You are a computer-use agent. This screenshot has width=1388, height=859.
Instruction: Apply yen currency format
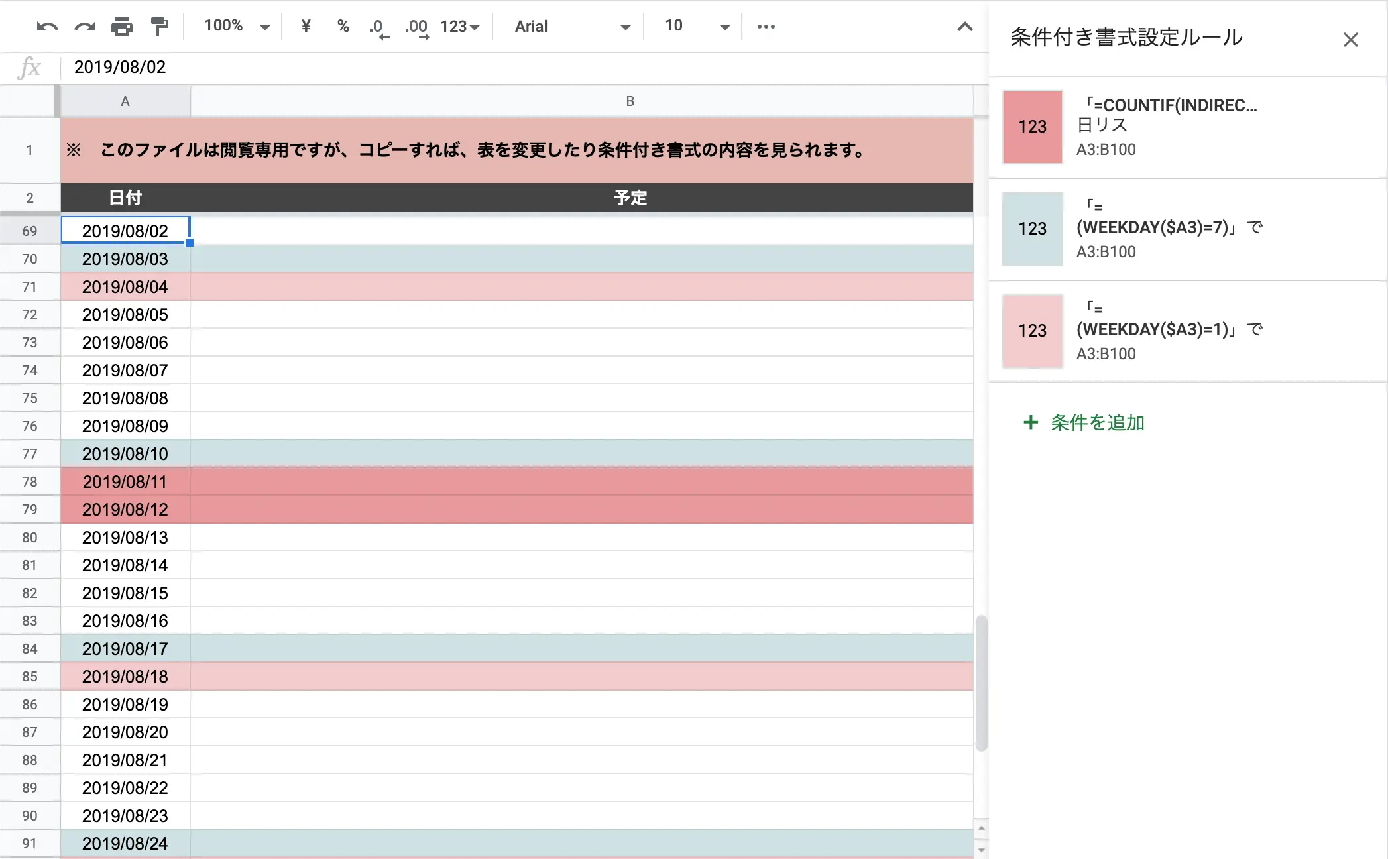click(306, 26)
